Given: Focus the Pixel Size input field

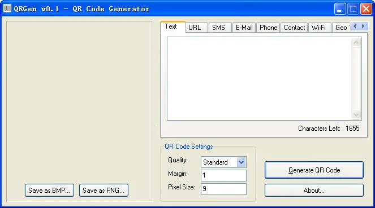Looking at the screenshot, I should click(x=223, y=189).
